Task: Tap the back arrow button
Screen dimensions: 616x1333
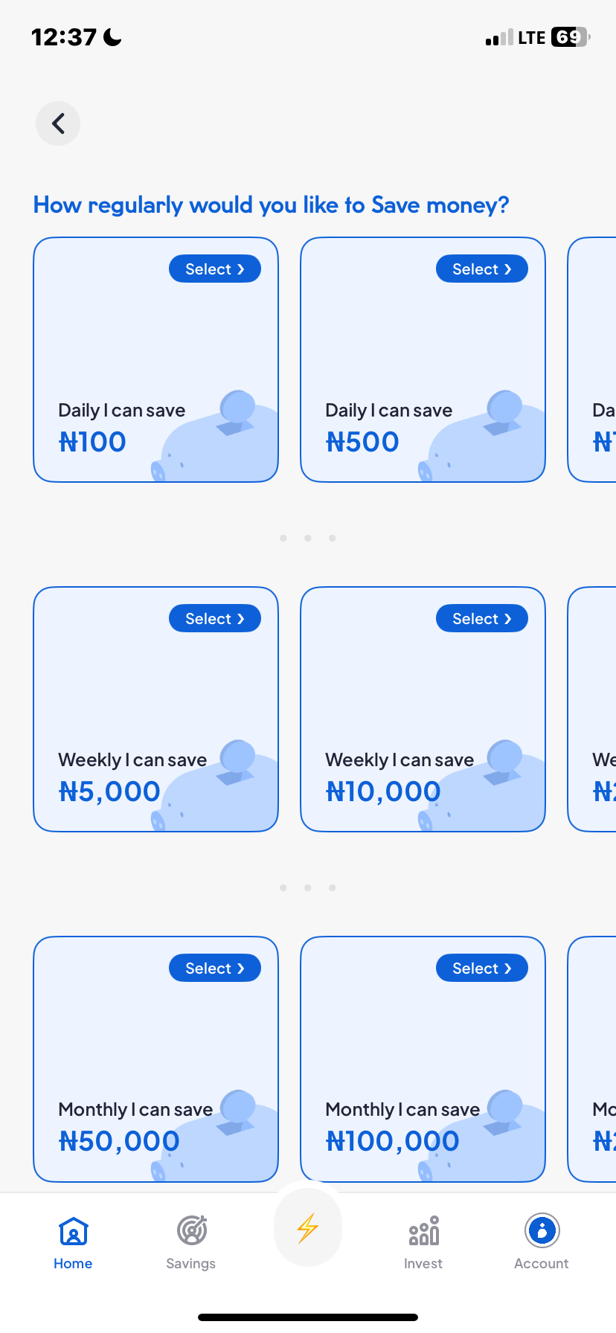Action: tap(58, 123)
